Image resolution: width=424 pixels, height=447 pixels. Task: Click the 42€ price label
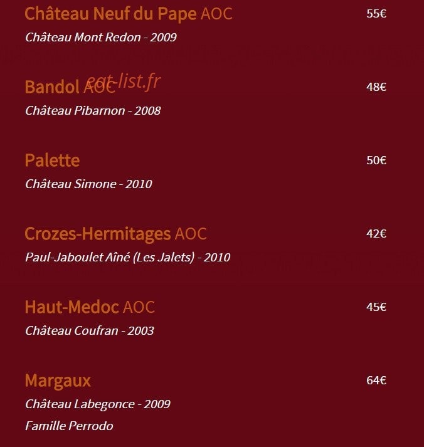click(x=376, y=234)
